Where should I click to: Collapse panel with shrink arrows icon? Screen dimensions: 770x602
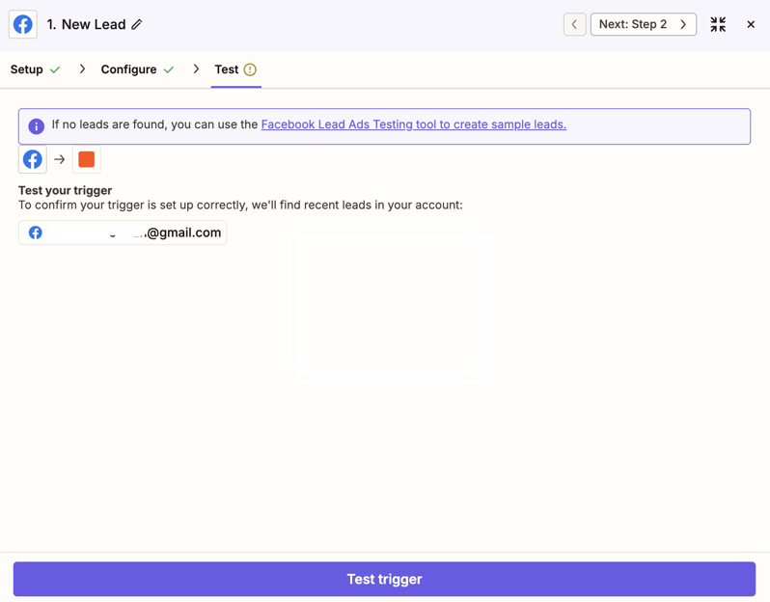click(x=718, y=24)
